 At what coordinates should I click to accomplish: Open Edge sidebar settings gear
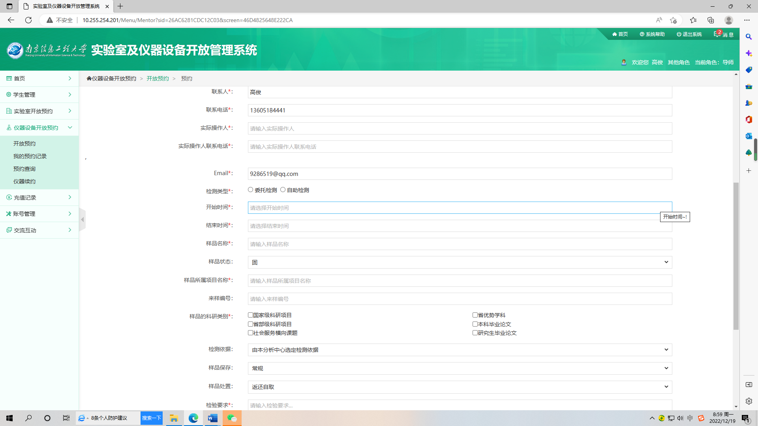749,401
